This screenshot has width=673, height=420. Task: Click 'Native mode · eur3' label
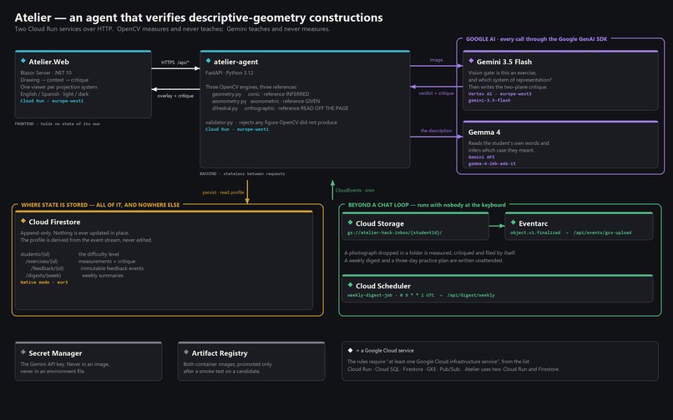(43, 282)
